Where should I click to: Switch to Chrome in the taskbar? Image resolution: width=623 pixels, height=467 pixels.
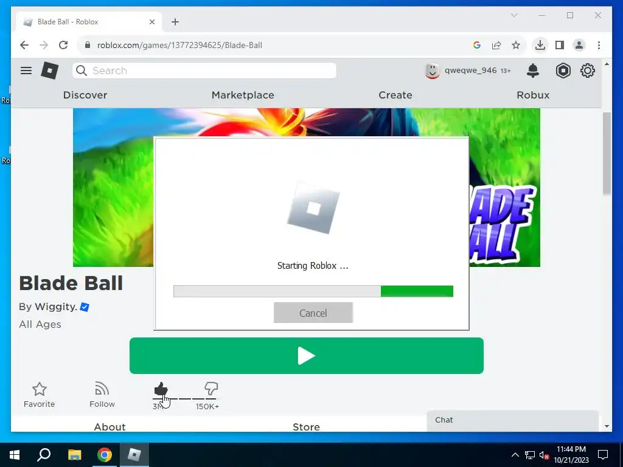105,455
